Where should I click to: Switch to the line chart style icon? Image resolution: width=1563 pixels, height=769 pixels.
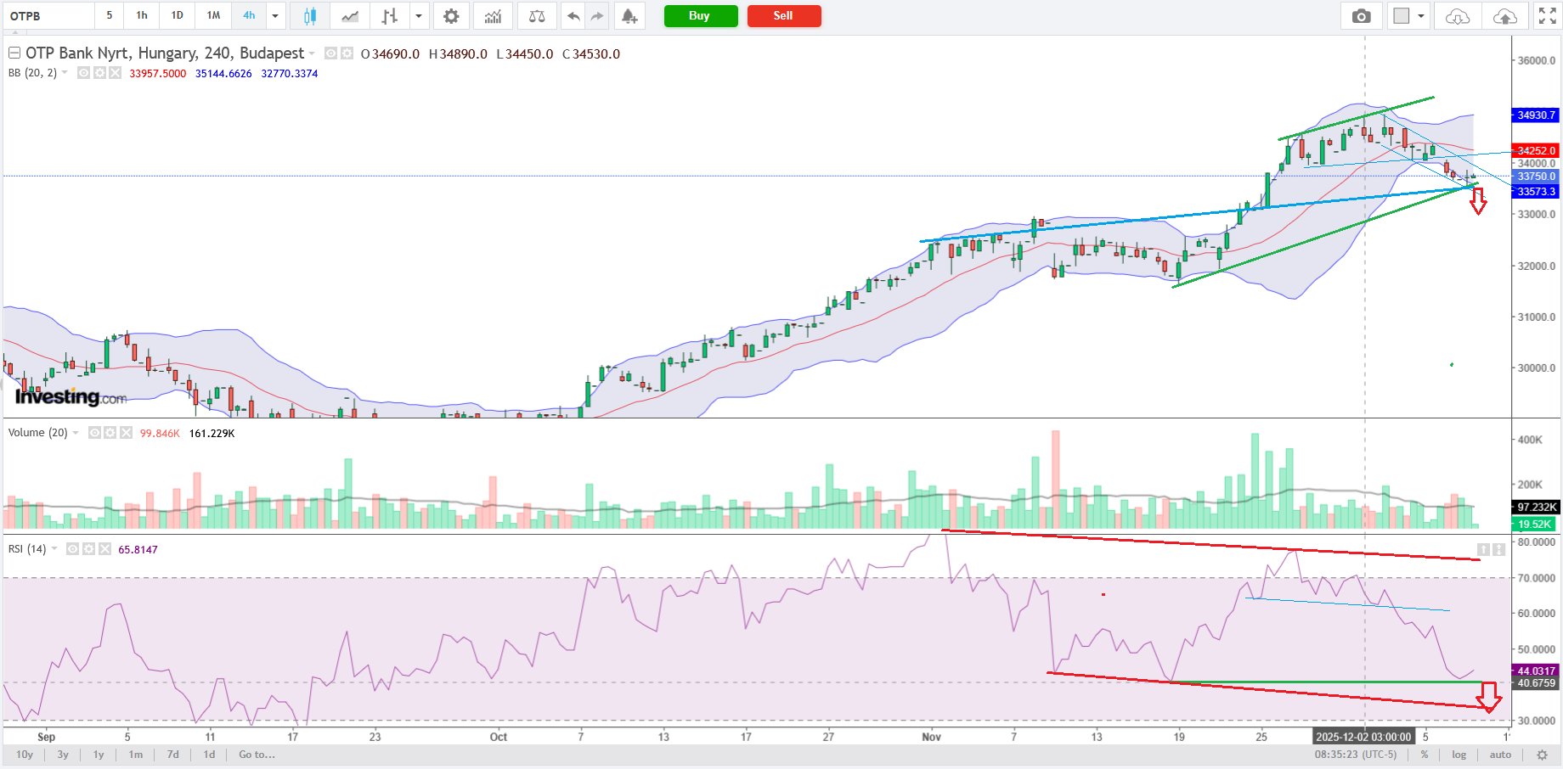[x=349, y=16]
